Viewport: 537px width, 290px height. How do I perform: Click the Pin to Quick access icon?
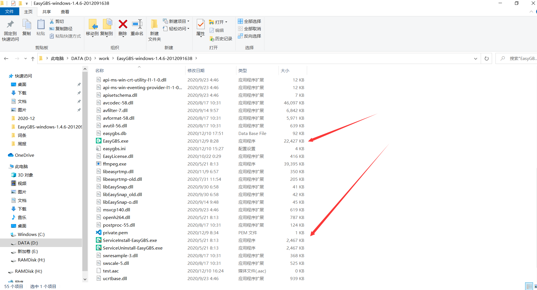pyautogui.click(x=10, y=25)
